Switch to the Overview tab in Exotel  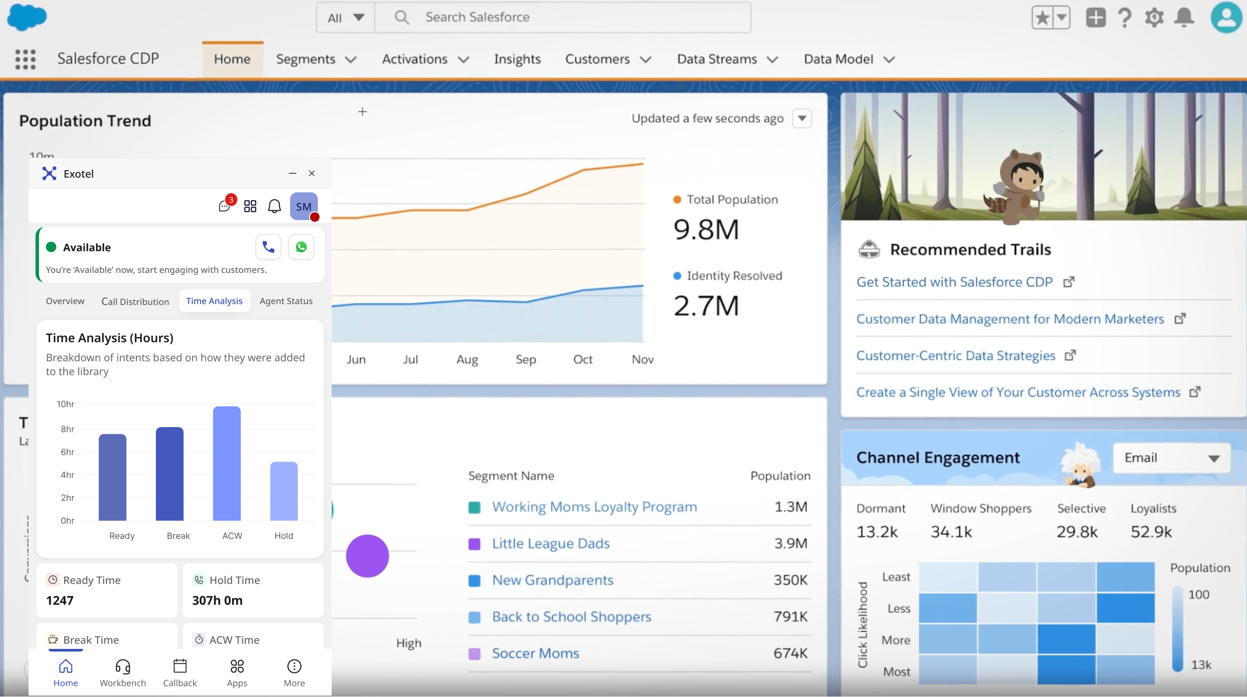pos(65,301)
